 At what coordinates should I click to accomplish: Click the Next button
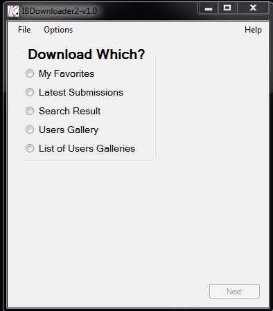234,292
